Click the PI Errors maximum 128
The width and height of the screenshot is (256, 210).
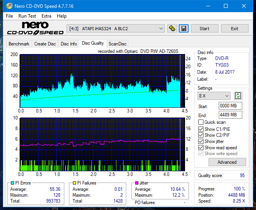click(57, 195)
